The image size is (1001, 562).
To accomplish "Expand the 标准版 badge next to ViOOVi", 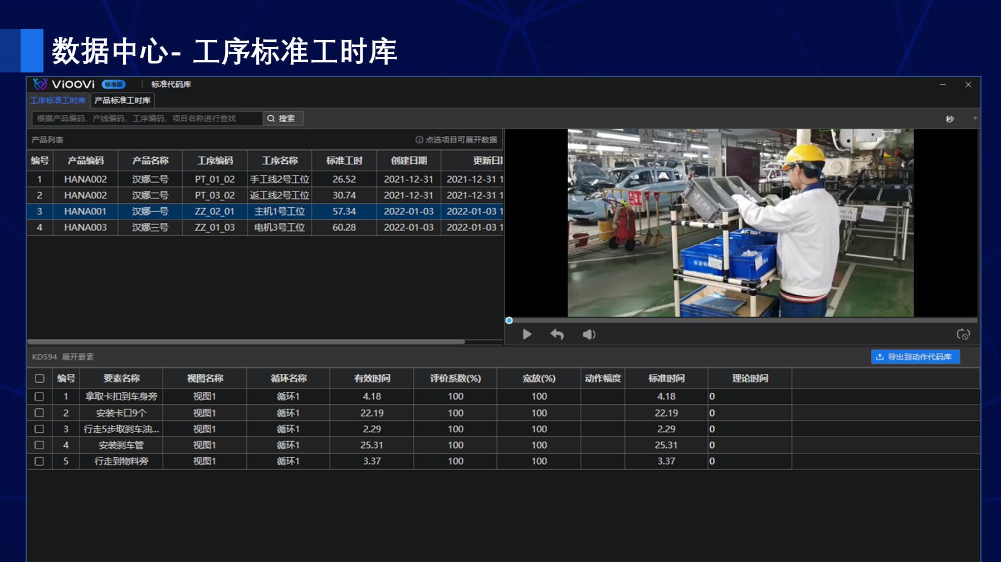I will click(114, 84).
